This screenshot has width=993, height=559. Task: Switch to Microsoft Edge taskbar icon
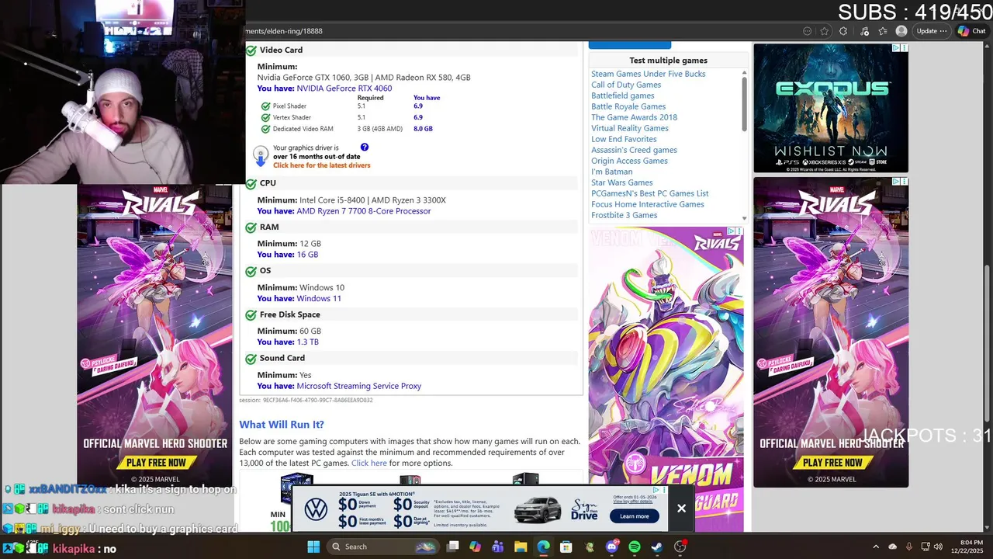(x=543, y=547)
